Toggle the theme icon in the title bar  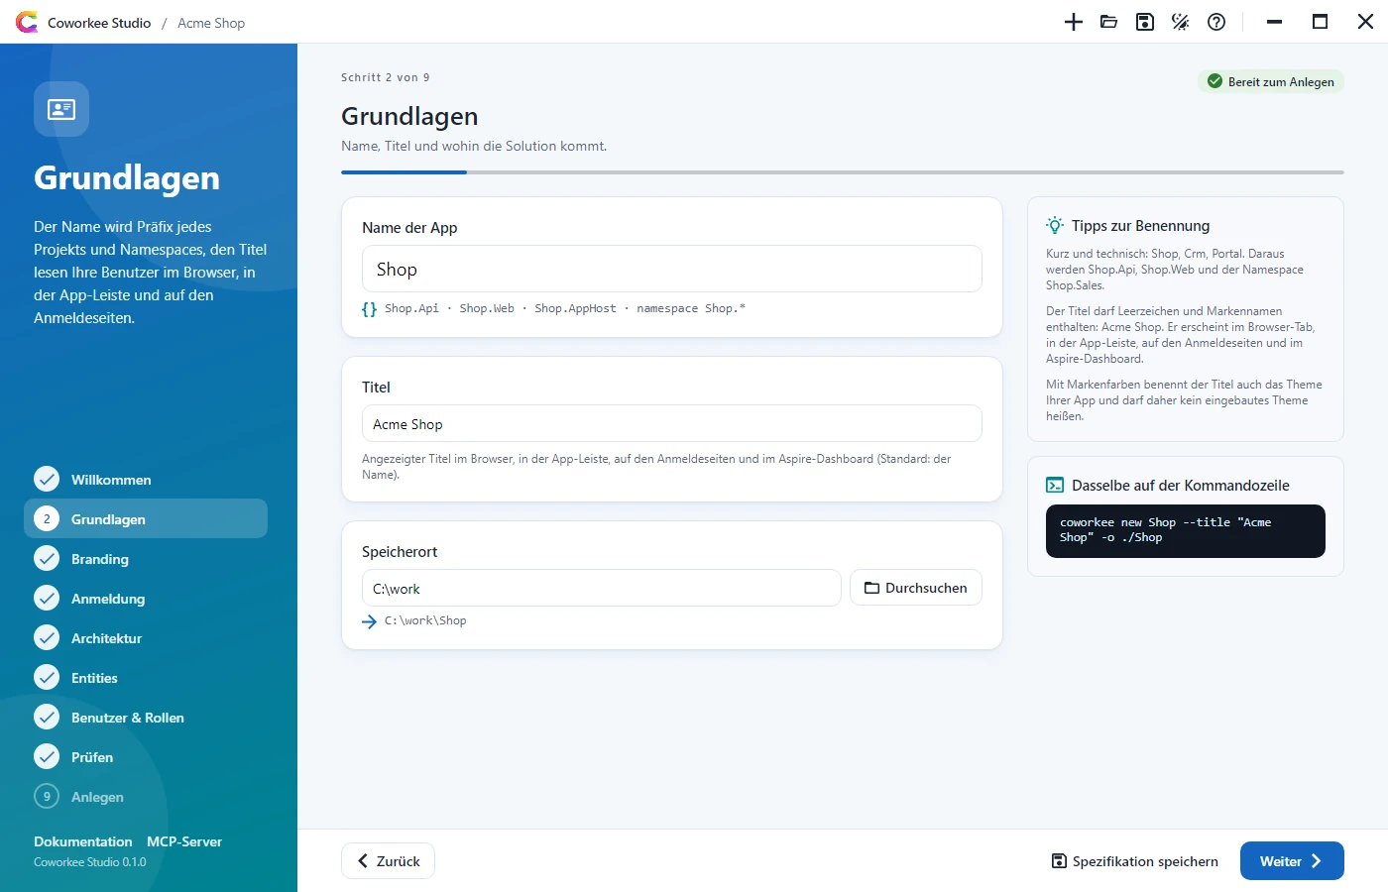coord(1181,22)
